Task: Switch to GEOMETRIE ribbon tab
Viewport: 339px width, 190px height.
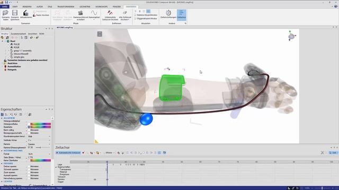Action: [x=85, y=7]
